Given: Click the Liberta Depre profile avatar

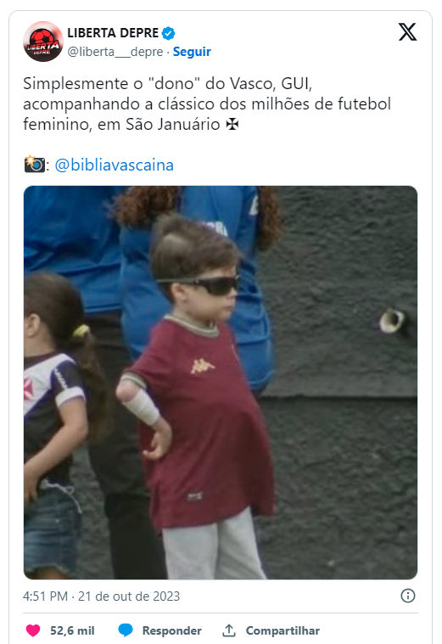Looking at the screenshot, I should [43, 42].
